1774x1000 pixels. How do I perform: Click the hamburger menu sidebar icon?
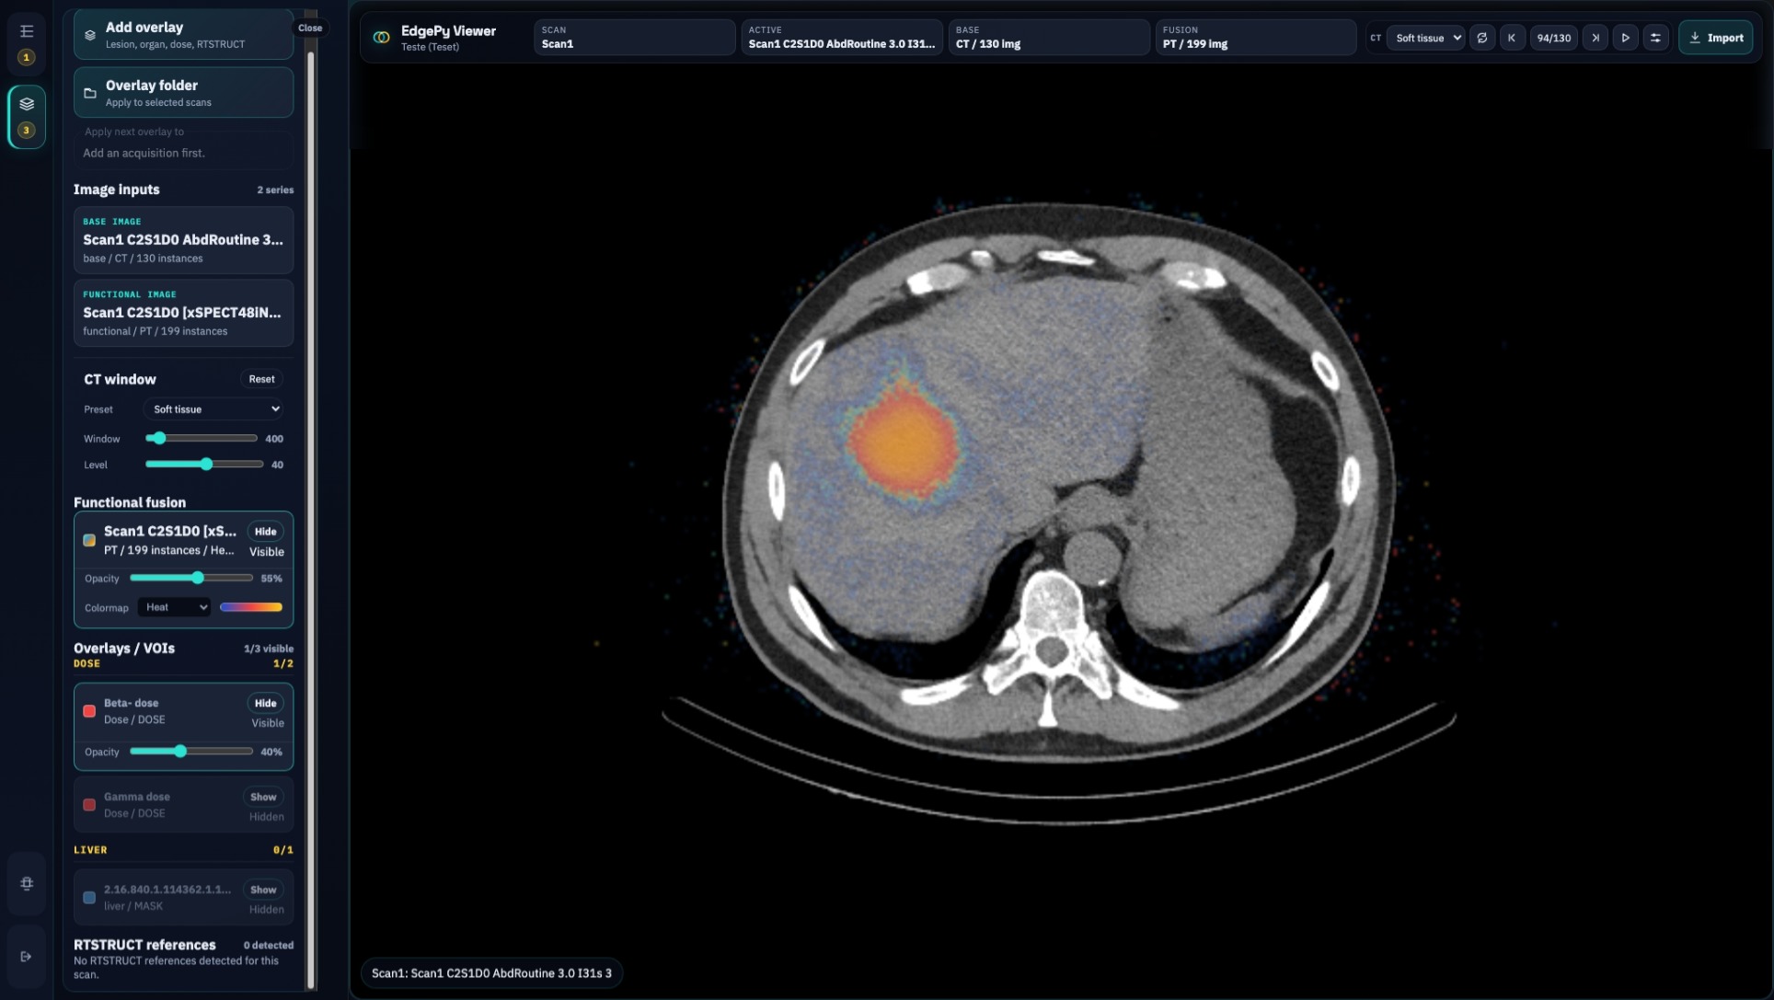[27, 31]
